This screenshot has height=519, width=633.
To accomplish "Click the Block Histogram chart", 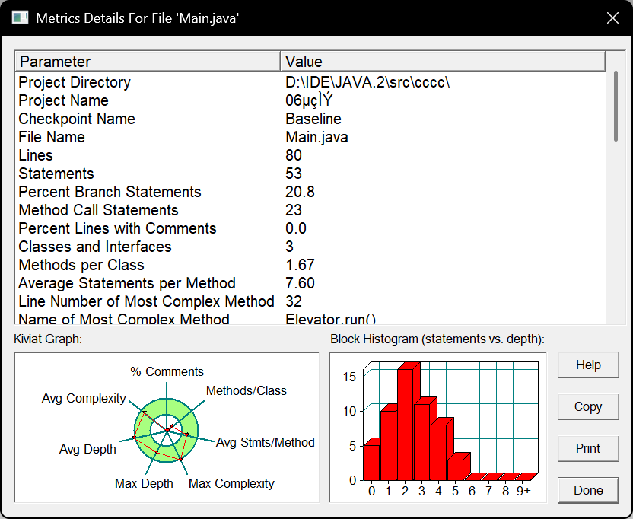I will (438, 428).
